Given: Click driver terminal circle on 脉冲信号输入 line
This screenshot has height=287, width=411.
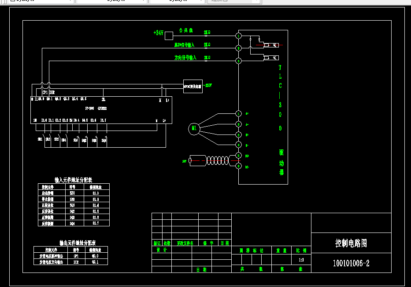Looking at the screenshot, I should pos(238,48).
